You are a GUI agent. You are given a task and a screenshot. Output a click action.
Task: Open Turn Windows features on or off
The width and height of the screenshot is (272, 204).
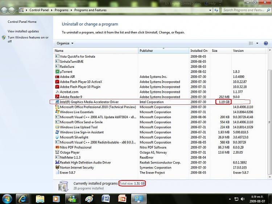28,39
